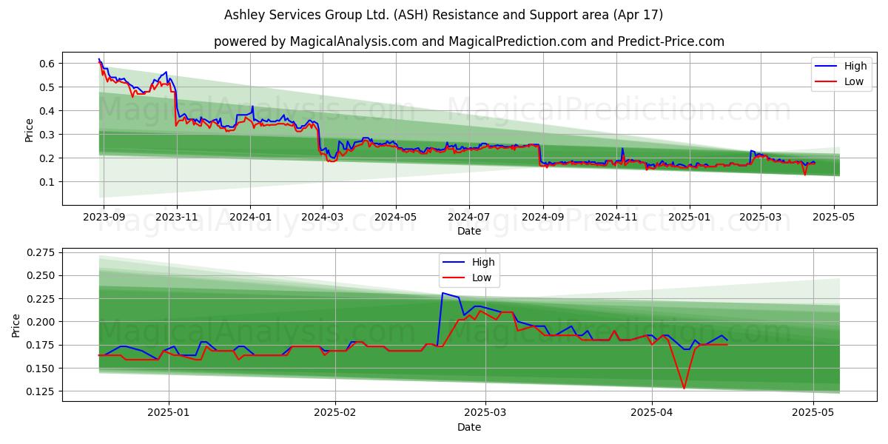Screen dimensions: 888x444
Task: Click the 'Date' axis label under bottom chart
Action: (x=469, y=427)
